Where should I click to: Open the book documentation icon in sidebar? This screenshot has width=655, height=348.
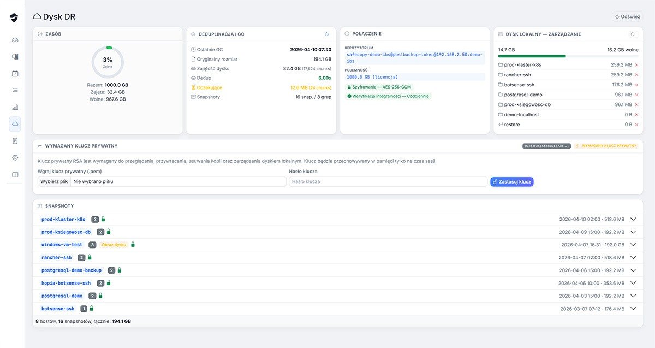(x=15, y=175)
